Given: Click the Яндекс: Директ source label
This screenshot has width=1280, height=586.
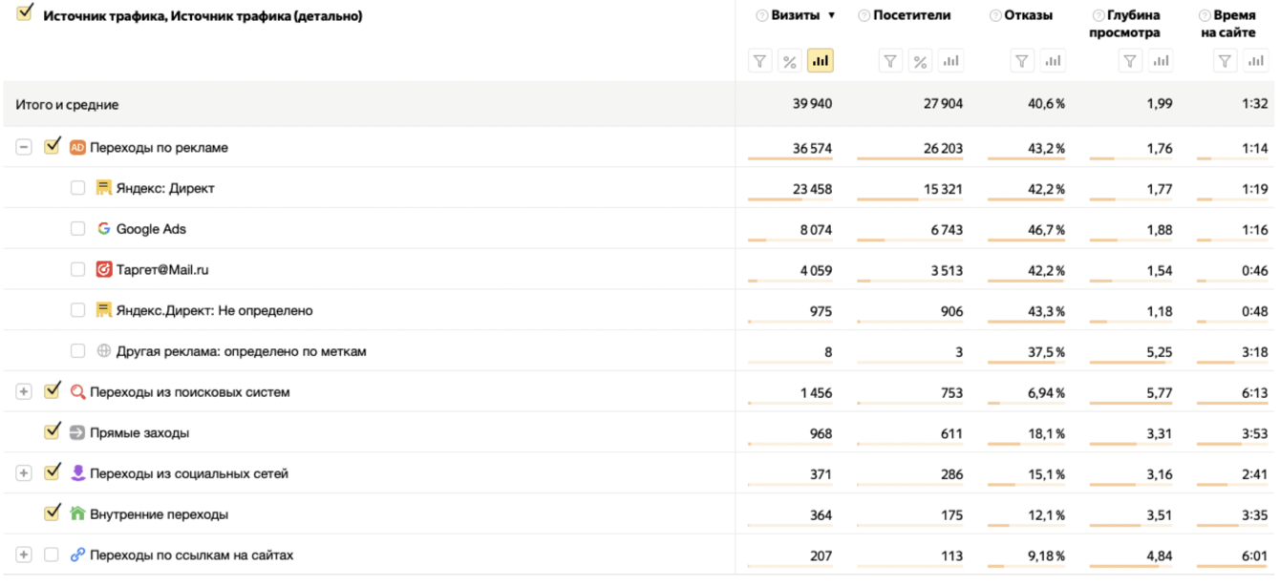Looking at the screenshot, I should [164, 188].
